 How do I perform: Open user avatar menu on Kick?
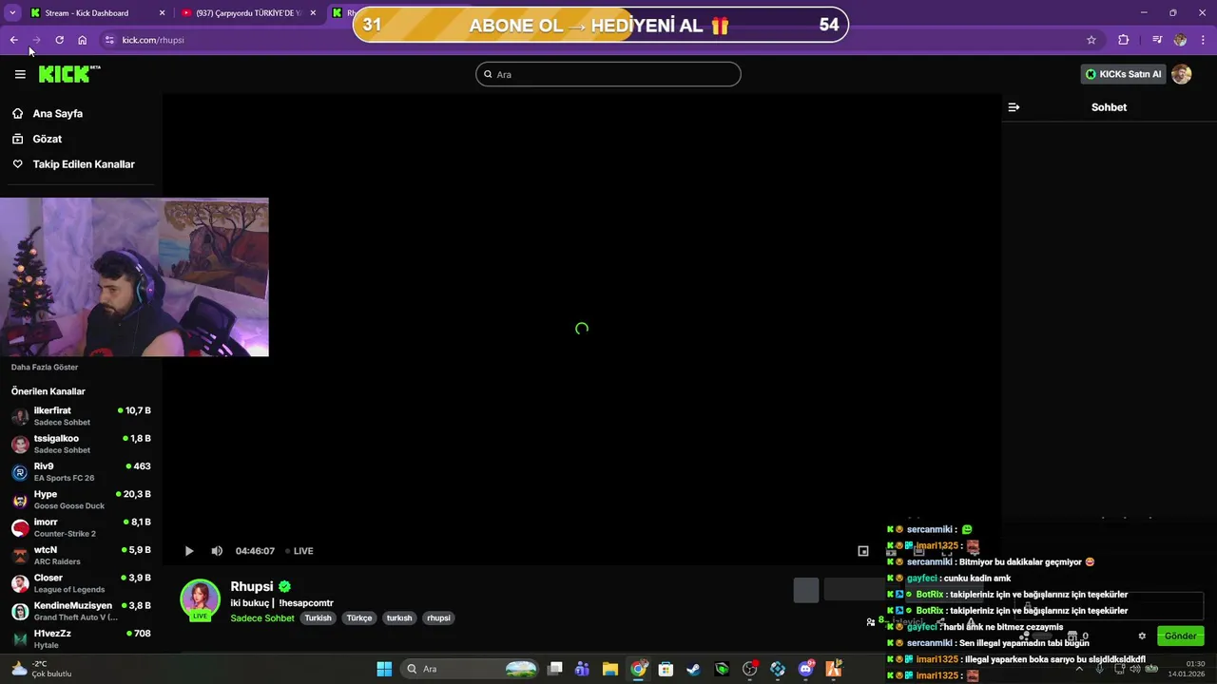point(1182,74)
